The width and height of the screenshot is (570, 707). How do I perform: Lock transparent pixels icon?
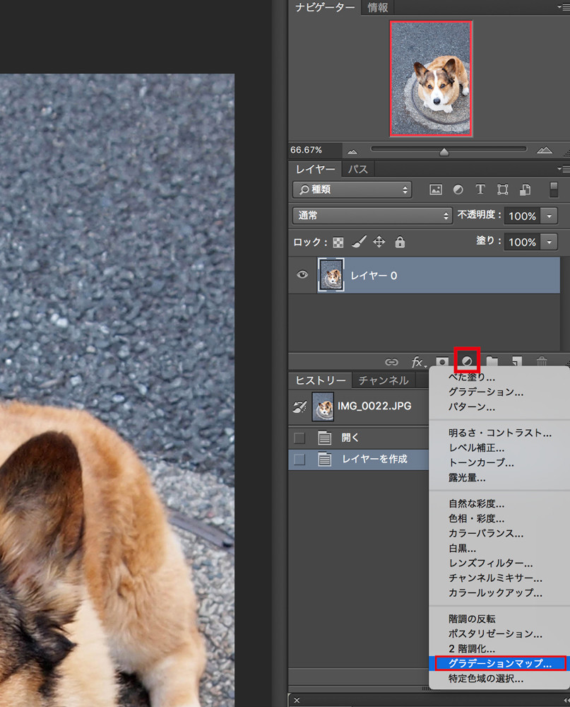[338, 243]
